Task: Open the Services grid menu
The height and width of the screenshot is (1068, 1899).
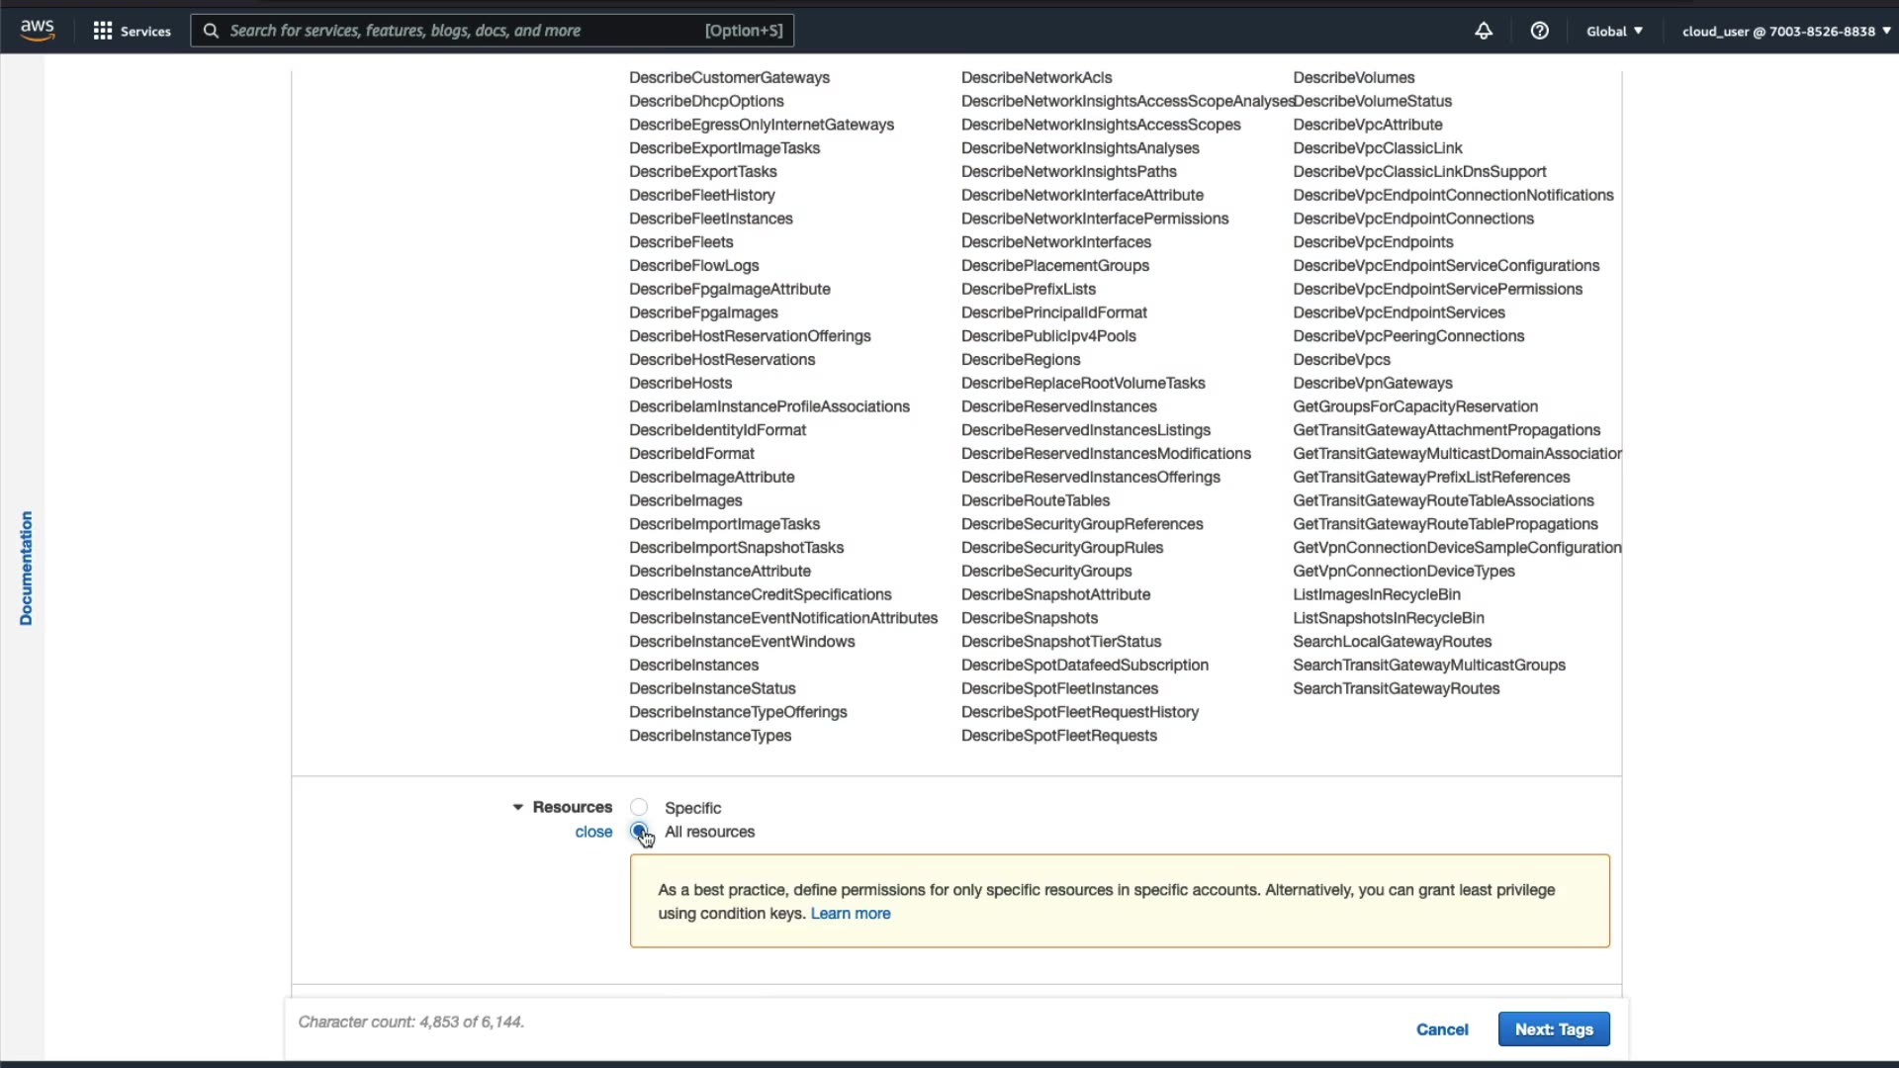Action: click(132, 31)
